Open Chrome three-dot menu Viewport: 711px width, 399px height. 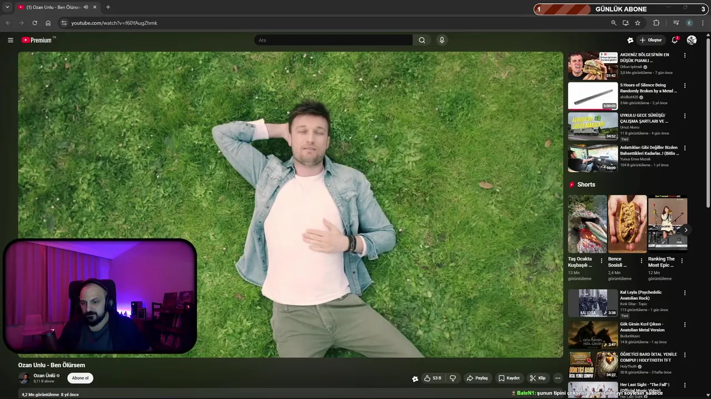703,23
